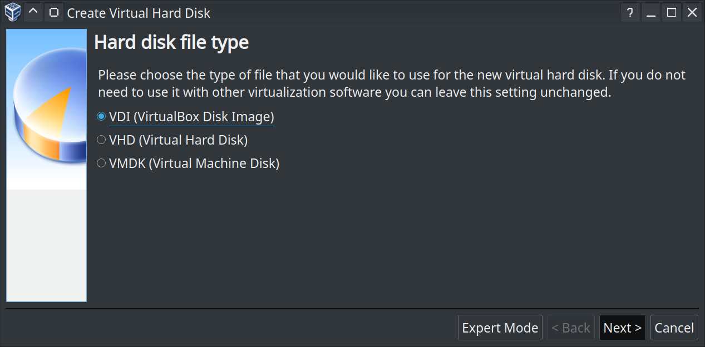Image resolution: width=705 pixels, height=347 pixels.
Task: Click the pin on all desktops icon
Action: [53, 12]
